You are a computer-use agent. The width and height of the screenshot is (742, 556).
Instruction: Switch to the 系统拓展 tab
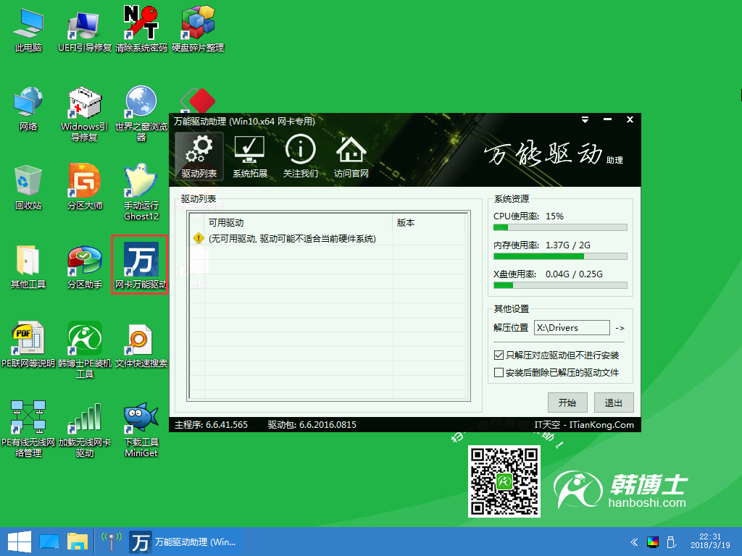point(249,155)
